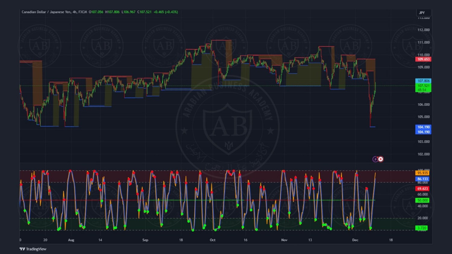Click the green 107.521 current price label
This screenshot has height=254, width=452.
pos(423,86)
